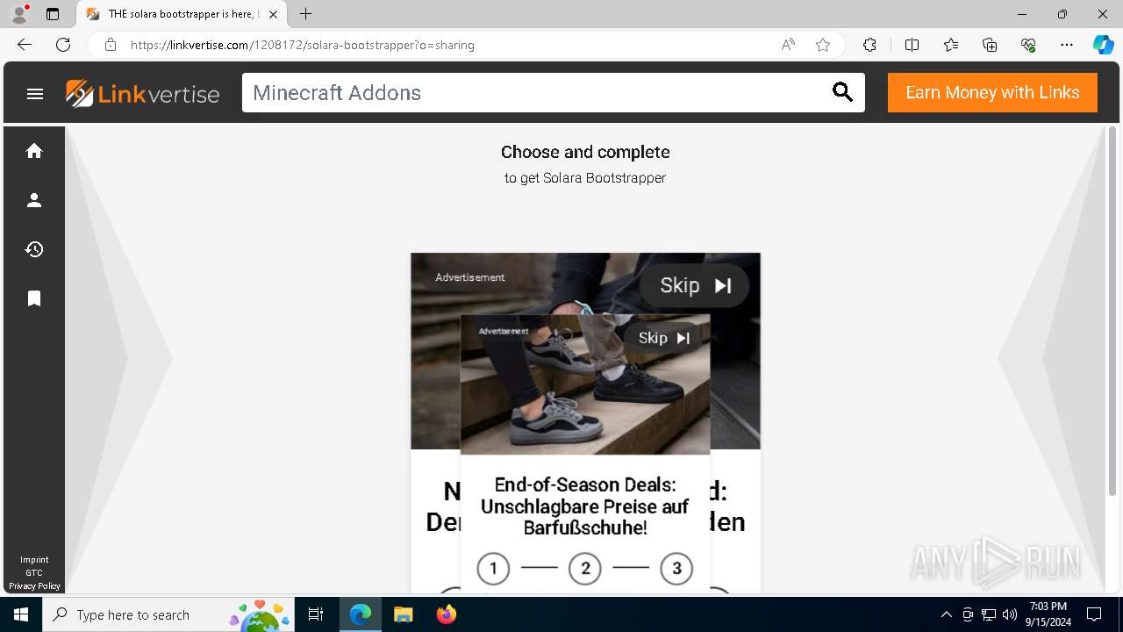Click the browser address bar URL
The image size is (1123, 632).
303,45
